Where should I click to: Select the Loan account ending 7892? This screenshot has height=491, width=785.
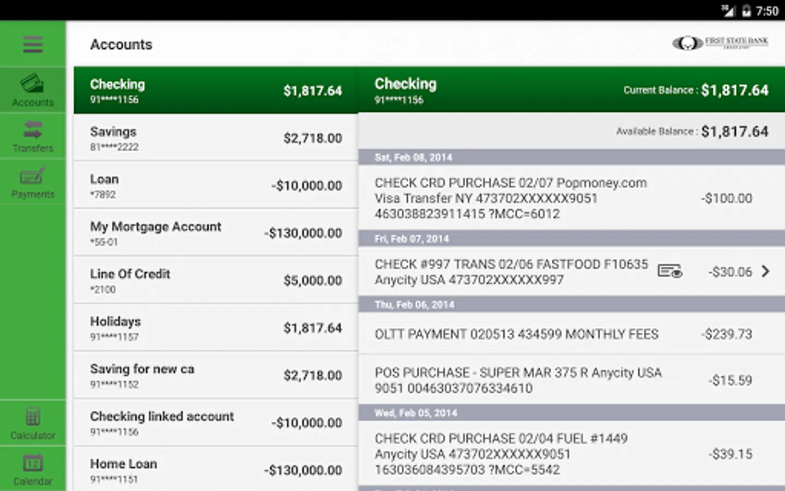215,185
